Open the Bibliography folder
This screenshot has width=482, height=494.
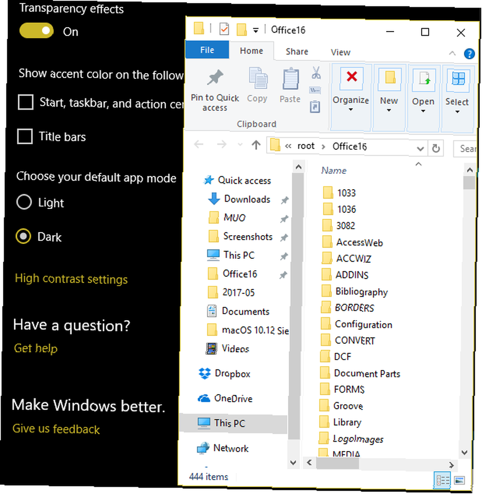coord(355,291)
